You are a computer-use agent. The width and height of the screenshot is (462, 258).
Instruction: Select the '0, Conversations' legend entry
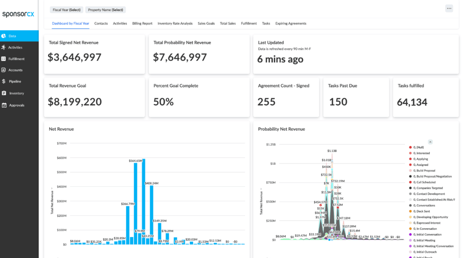pos(422,205)
